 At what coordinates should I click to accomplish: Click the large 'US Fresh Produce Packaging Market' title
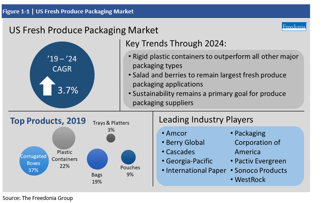[83, 30]
